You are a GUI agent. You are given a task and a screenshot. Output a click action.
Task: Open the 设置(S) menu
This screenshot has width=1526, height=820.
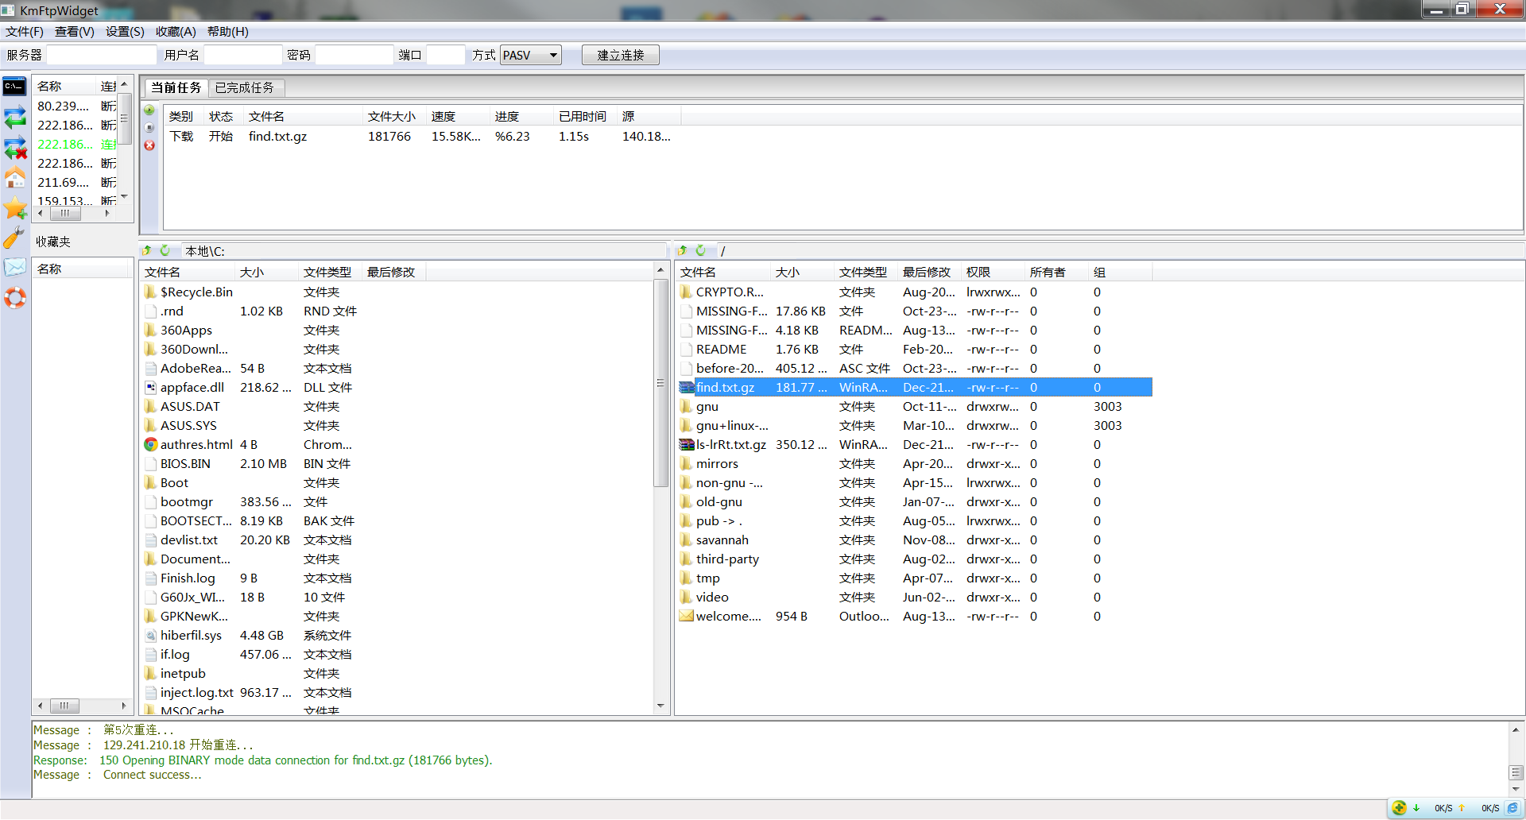point(125,32)
